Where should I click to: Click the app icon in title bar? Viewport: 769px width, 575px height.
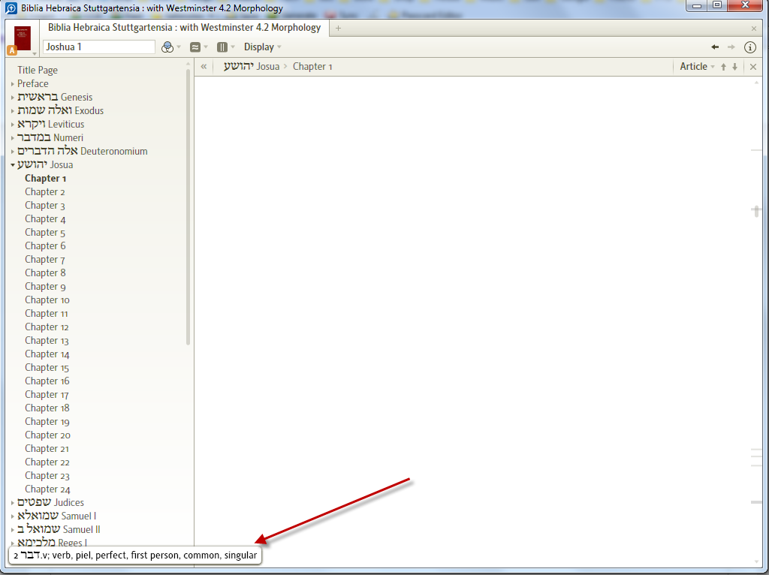(x=11, y=8)
